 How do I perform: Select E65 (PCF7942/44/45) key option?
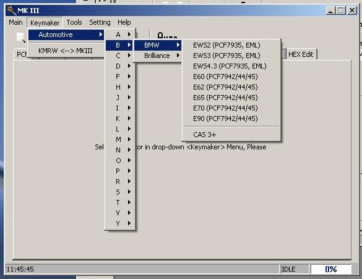[225, 98]
